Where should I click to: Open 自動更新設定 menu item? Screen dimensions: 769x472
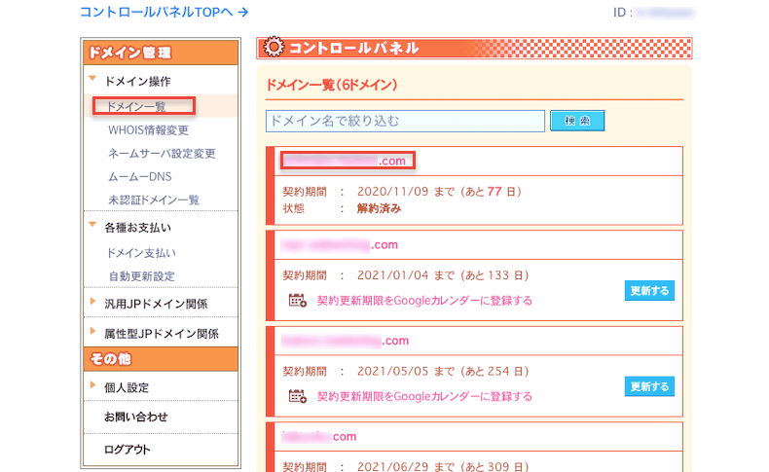[x=142, y=276]
